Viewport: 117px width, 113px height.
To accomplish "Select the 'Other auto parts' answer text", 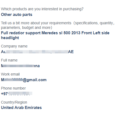I will tap(17, 15).
